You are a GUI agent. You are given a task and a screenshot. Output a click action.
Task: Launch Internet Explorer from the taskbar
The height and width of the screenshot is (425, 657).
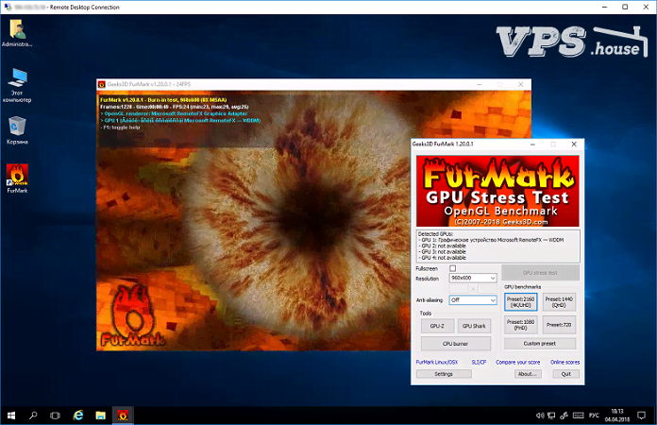[x=78, y=414]
